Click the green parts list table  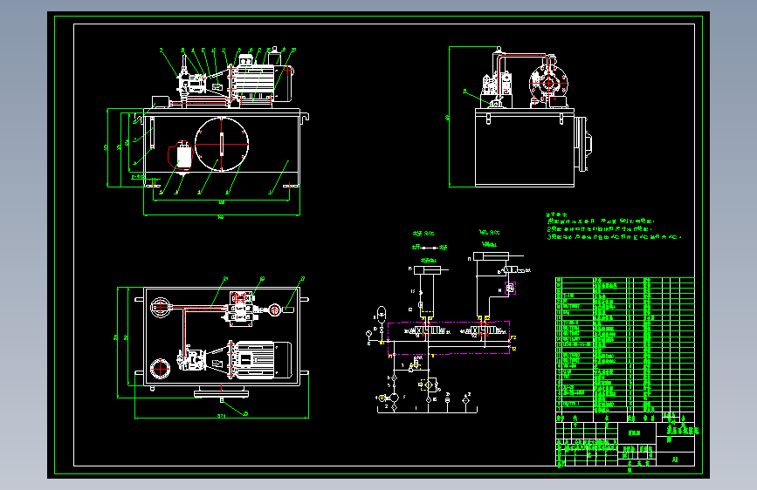coord(625,345)
